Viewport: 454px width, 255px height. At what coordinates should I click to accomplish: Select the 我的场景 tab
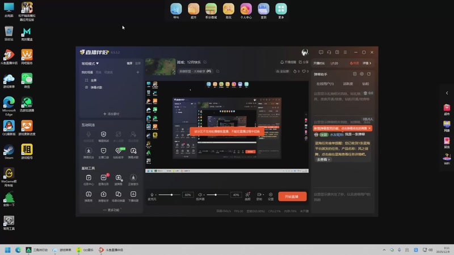point(87,73)
